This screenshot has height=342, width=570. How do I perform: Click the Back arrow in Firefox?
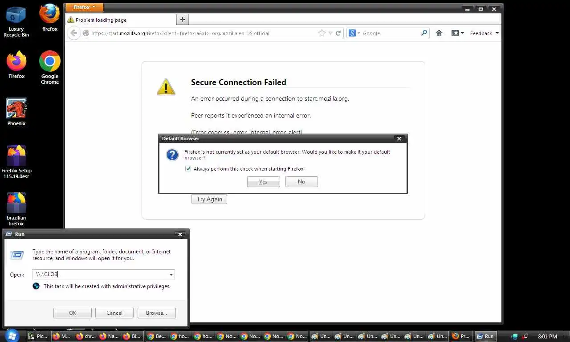74,33
